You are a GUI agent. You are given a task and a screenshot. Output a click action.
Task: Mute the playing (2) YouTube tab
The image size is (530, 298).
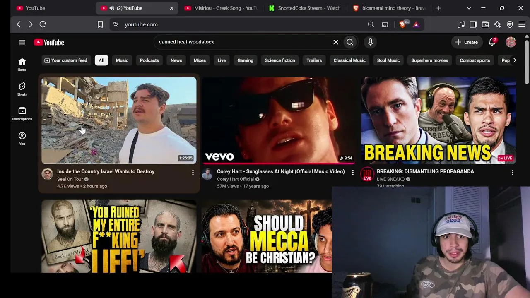[x=112, y=8]
